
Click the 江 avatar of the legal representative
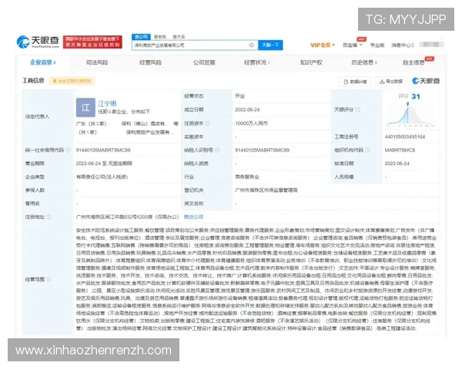coord(85,108)
